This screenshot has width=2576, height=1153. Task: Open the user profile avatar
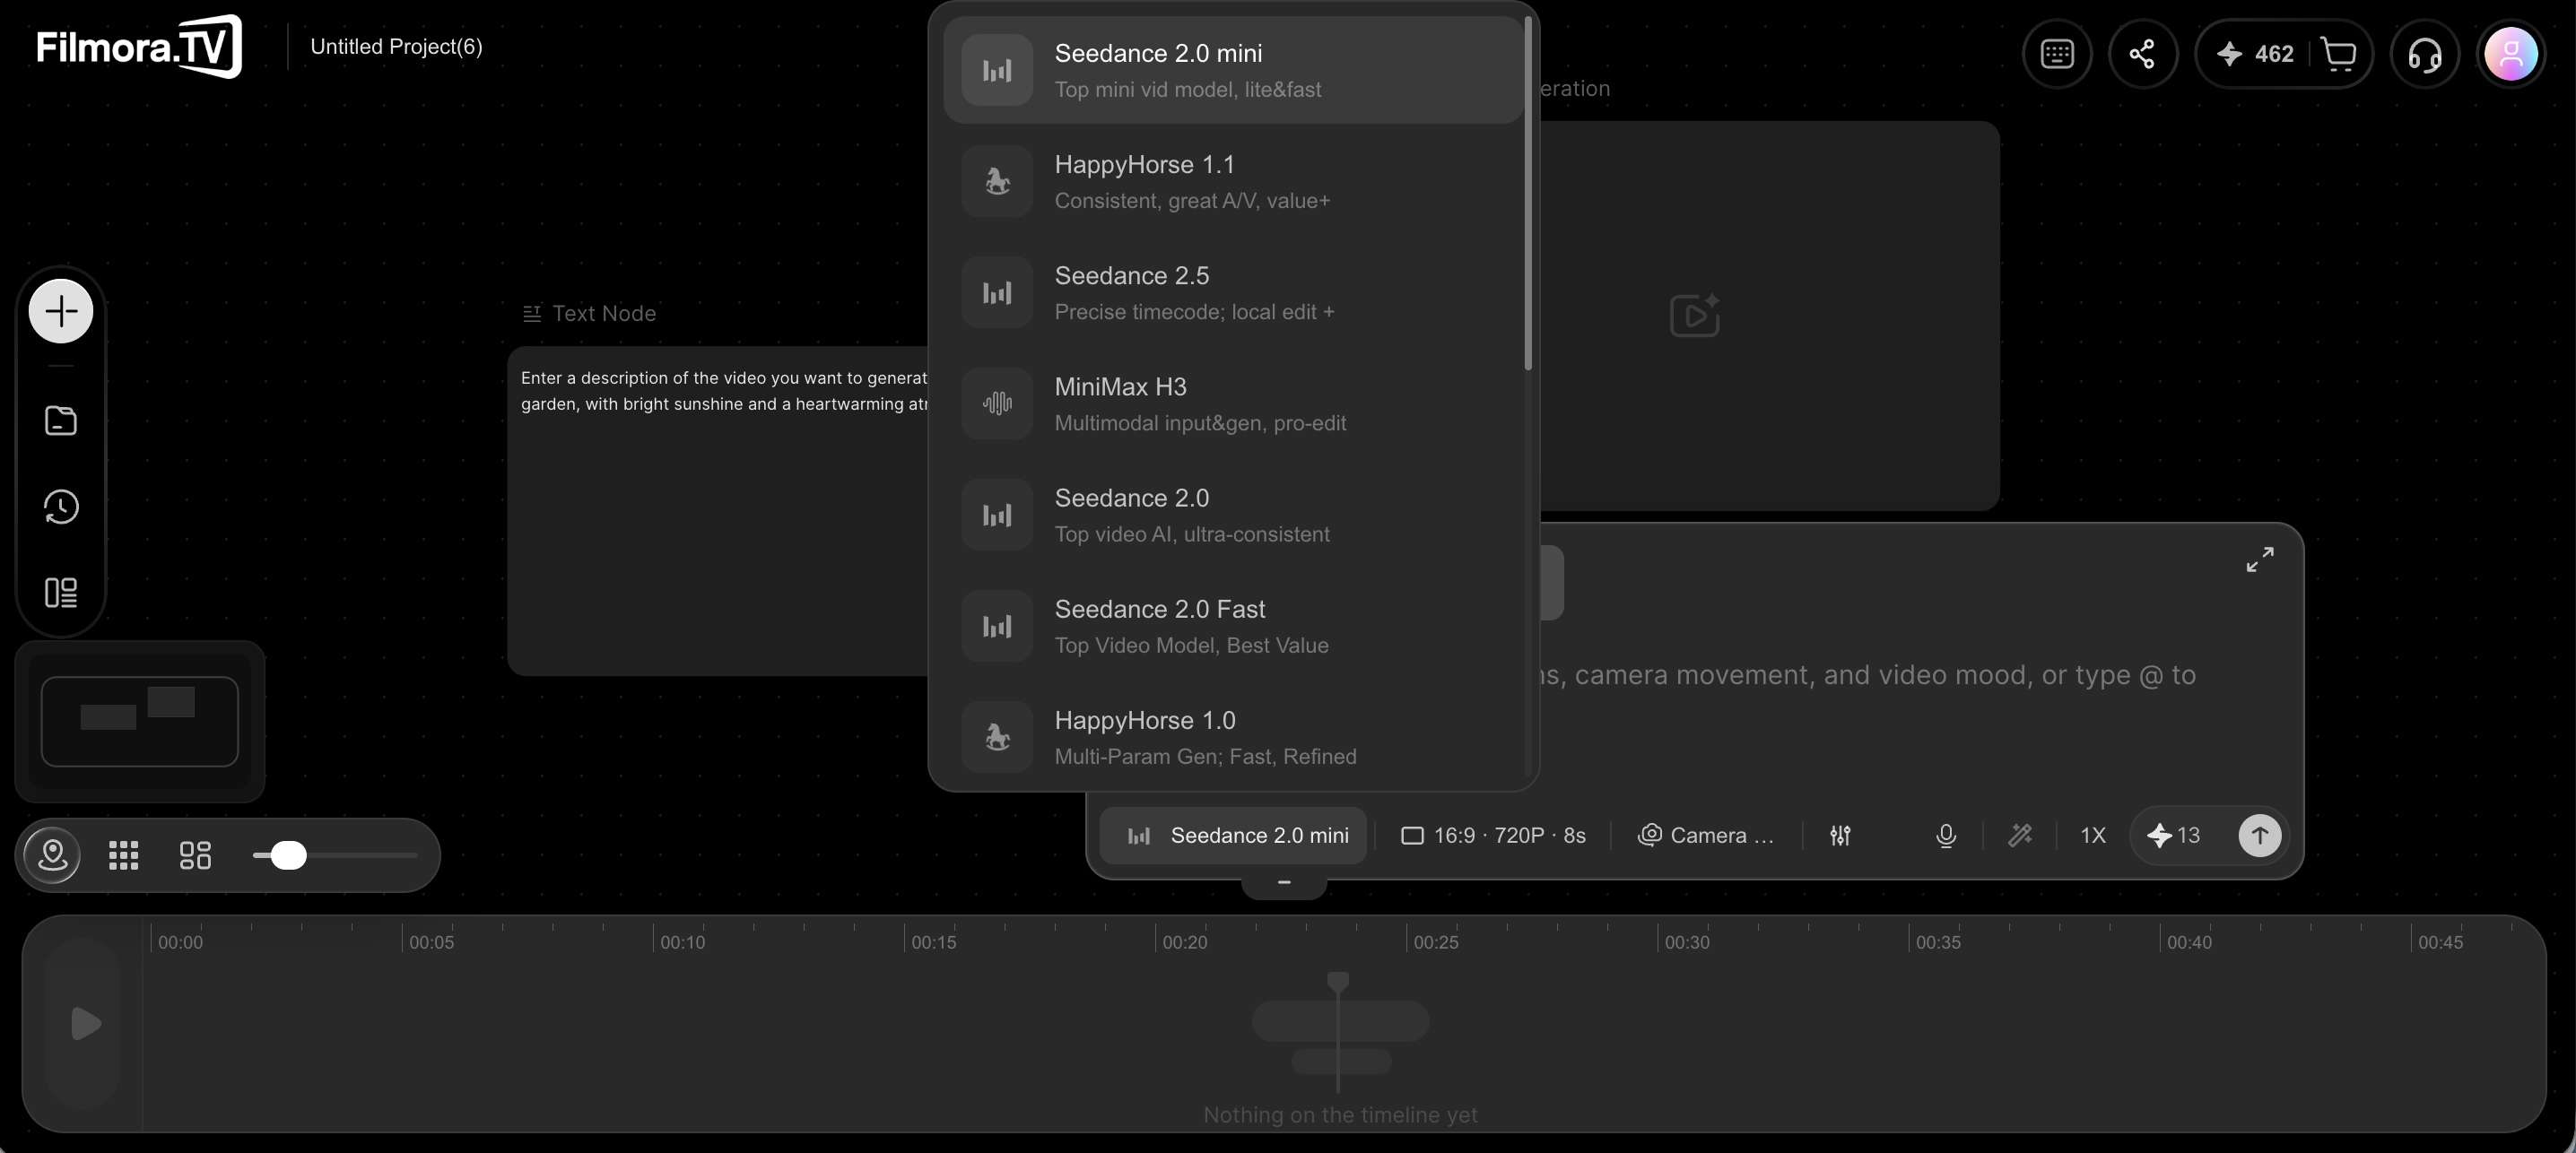coord(2510,54)
